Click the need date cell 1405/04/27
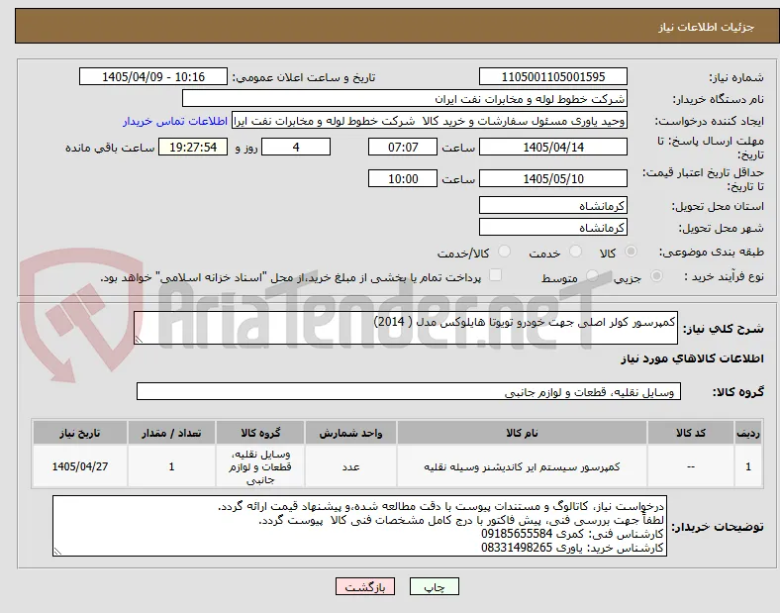 point(80,466)
